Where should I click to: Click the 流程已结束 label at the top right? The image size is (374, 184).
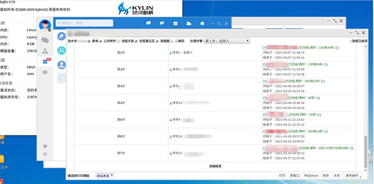pos(360,41)
